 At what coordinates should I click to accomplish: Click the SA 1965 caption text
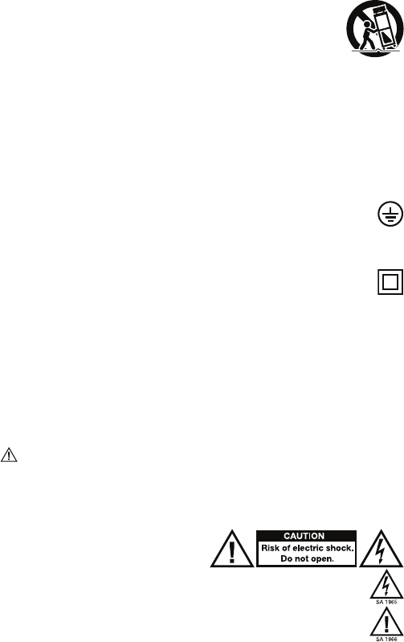click(x=386, y=602)
